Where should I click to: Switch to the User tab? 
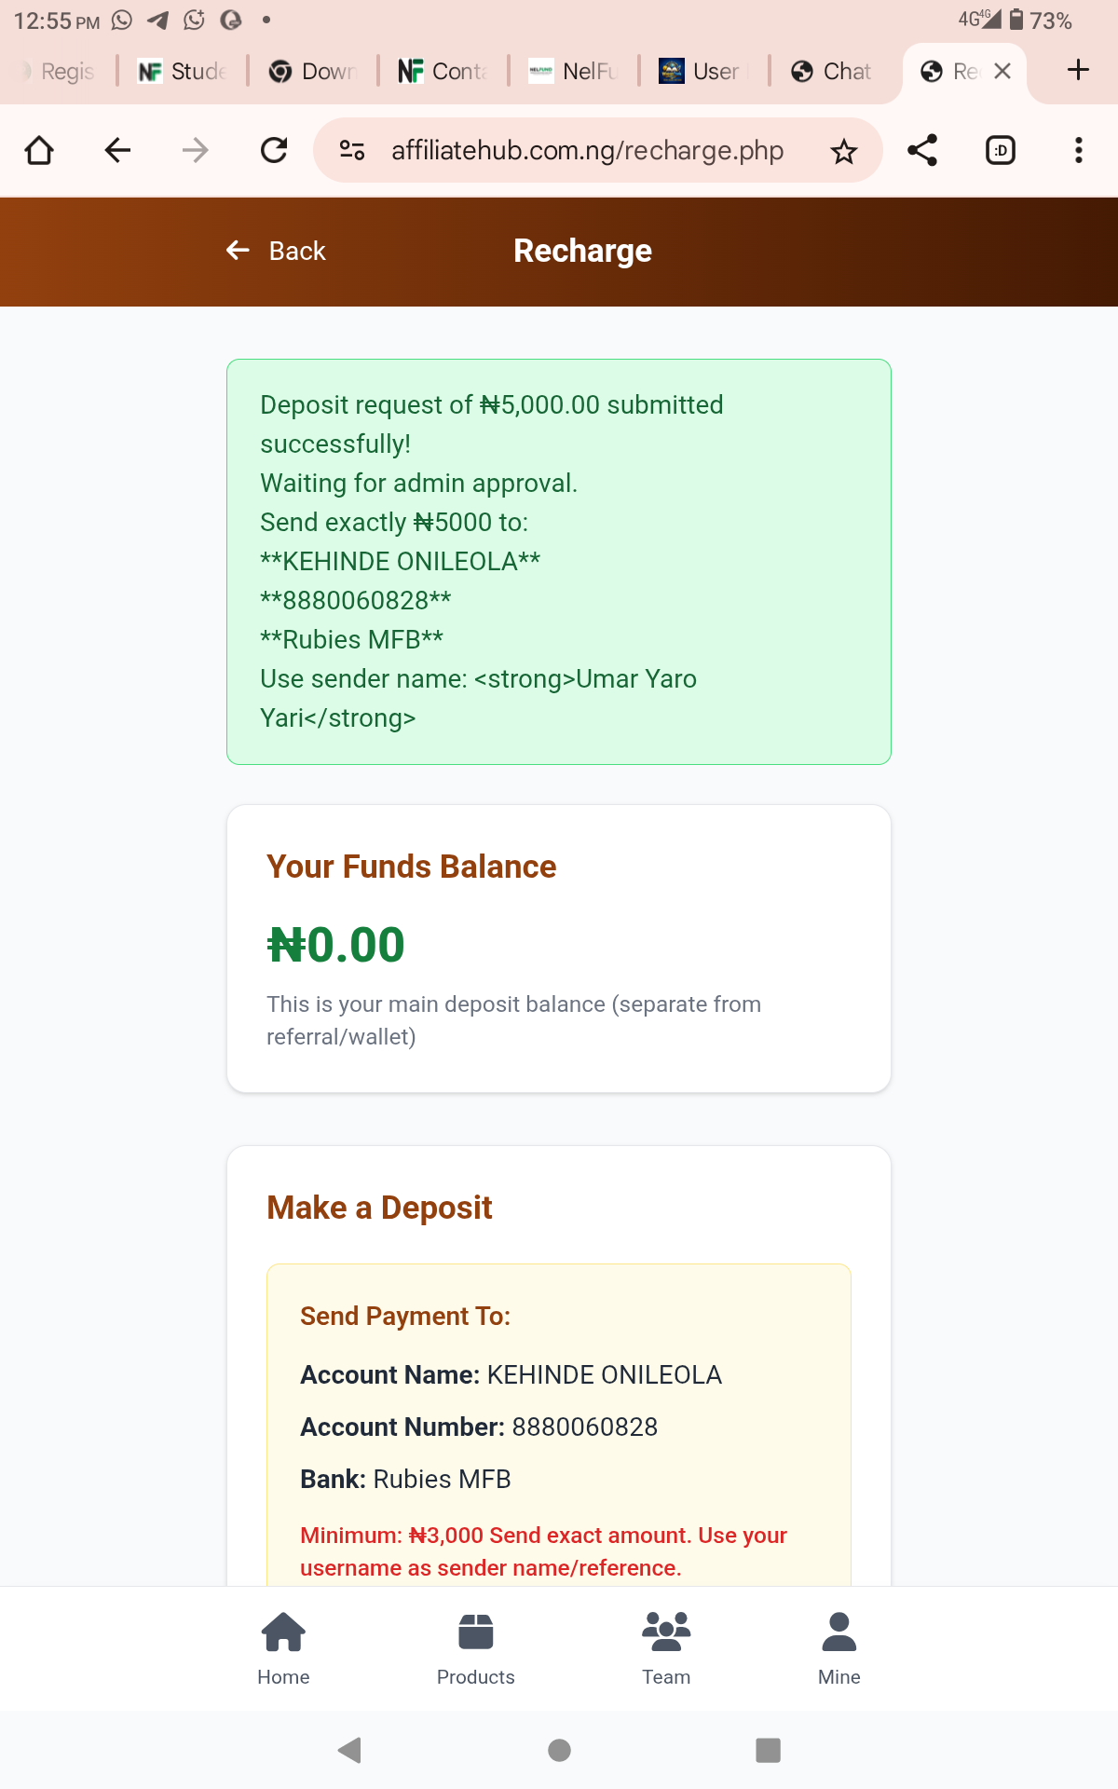pyautogui.click(x=701, y=71)
